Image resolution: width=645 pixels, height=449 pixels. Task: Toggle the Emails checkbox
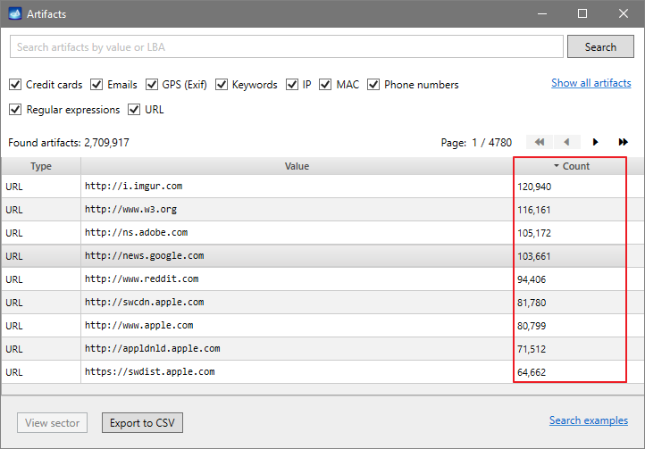[96, 85]
